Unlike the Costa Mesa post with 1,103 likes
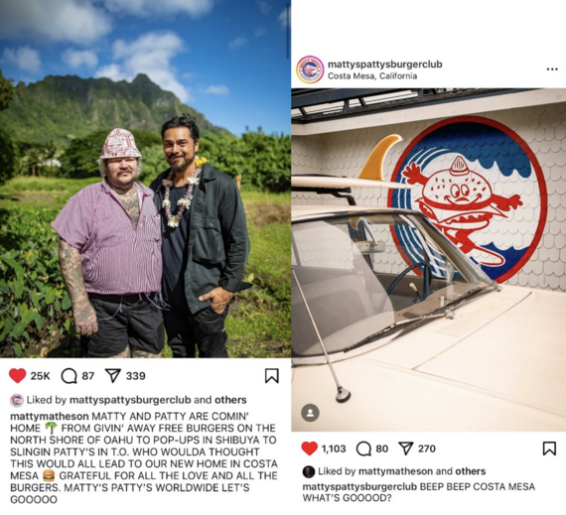The height and width of the screenshot is (515, 566). point(310,449)
